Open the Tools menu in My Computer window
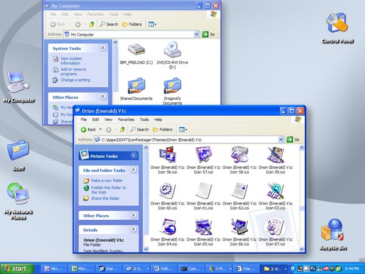 point(113,14)
